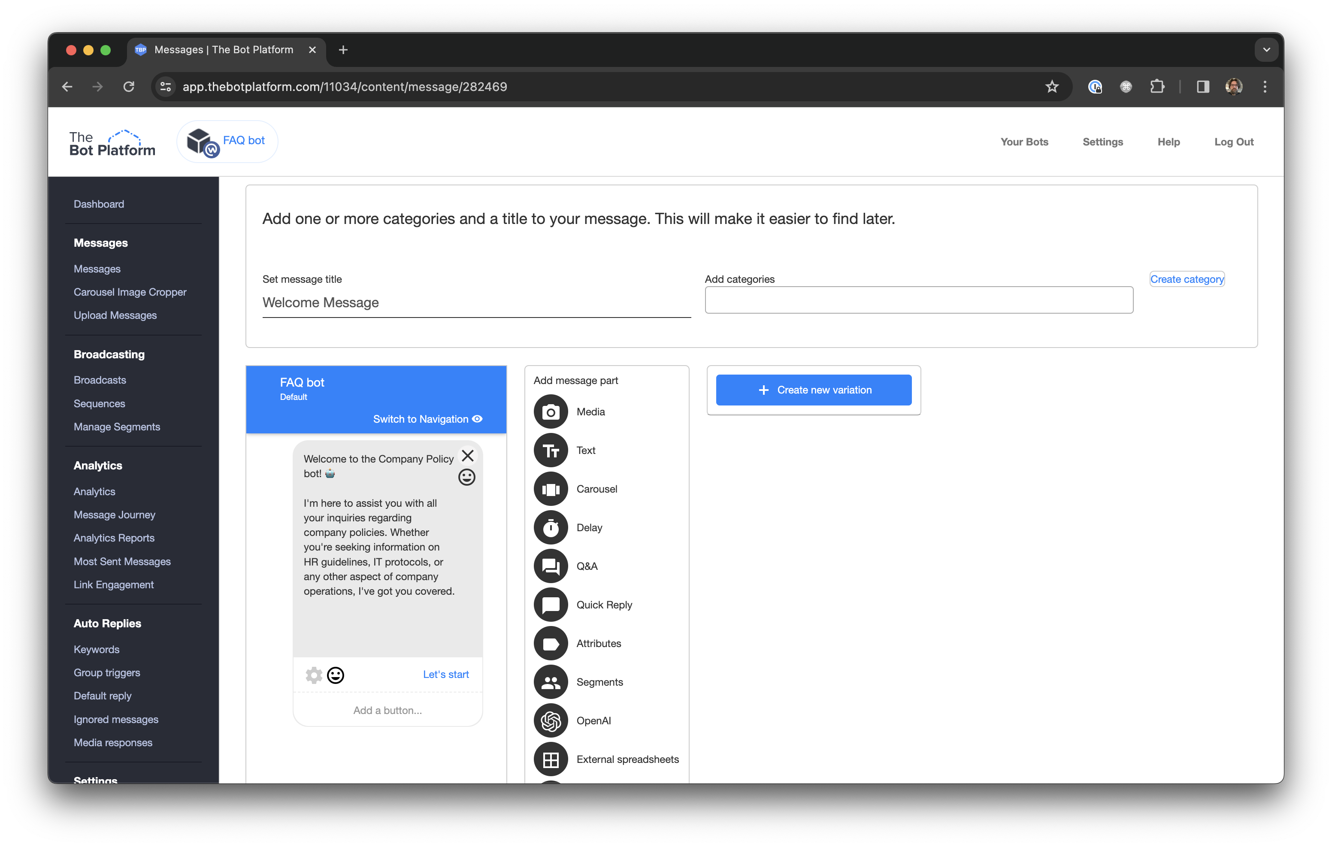Click Log Out
Screen dimensions: 1332x847
coord(1234,142)
